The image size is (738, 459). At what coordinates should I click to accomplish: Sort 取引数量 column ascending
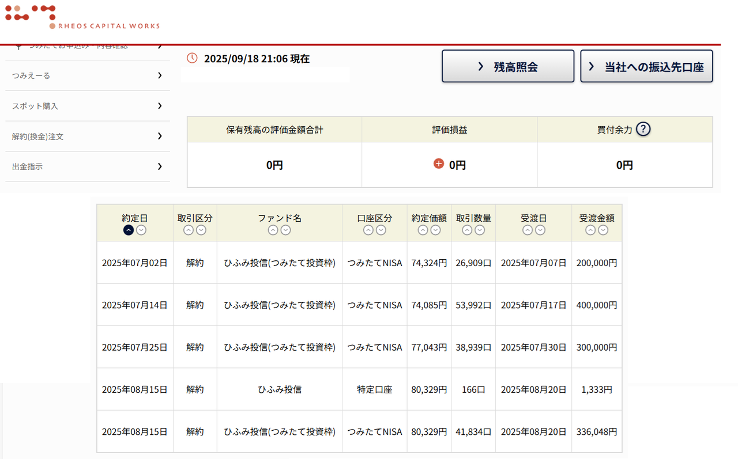467,230
